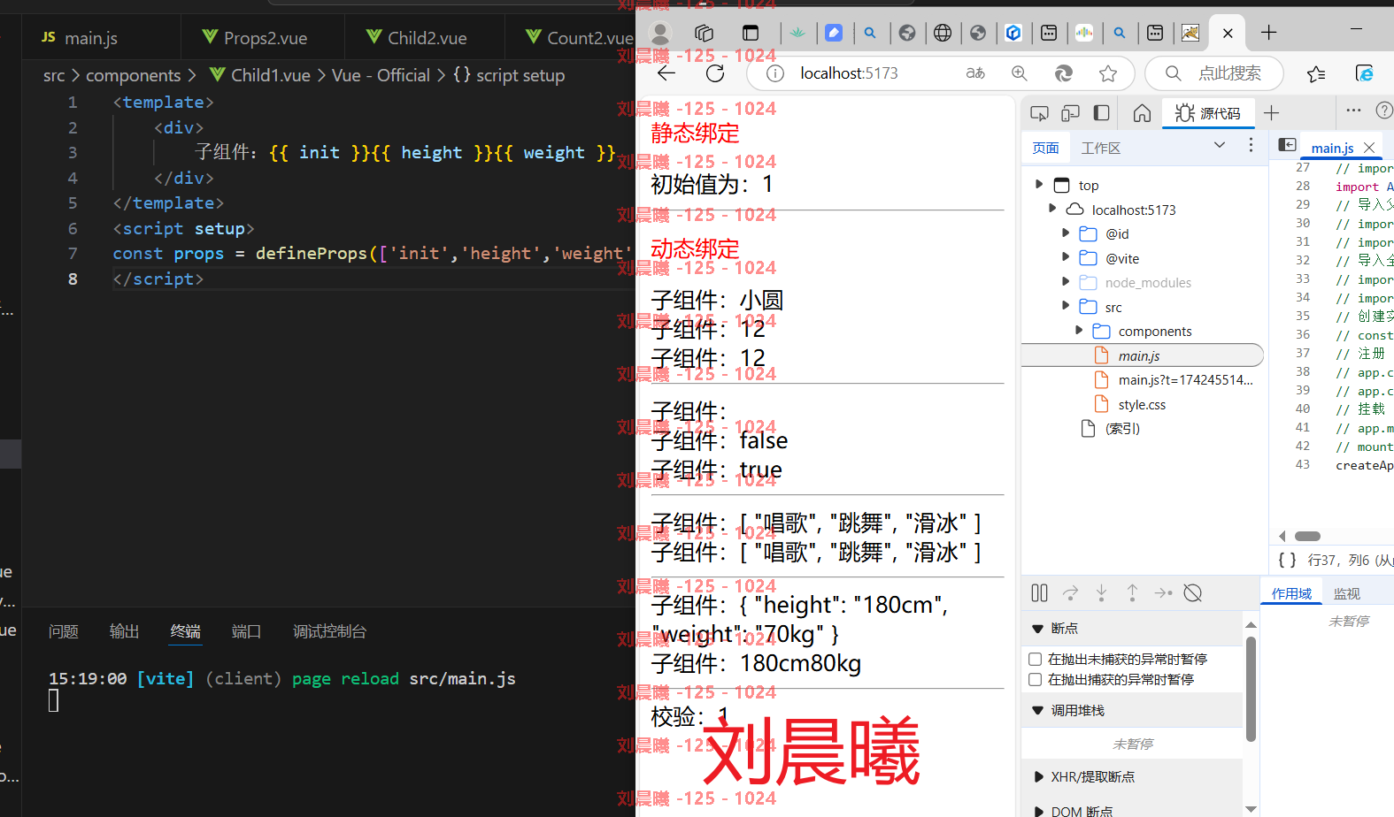Expand the DOM 断点 section
The image size is (1394, 817).
click(x=1038, y=811)
